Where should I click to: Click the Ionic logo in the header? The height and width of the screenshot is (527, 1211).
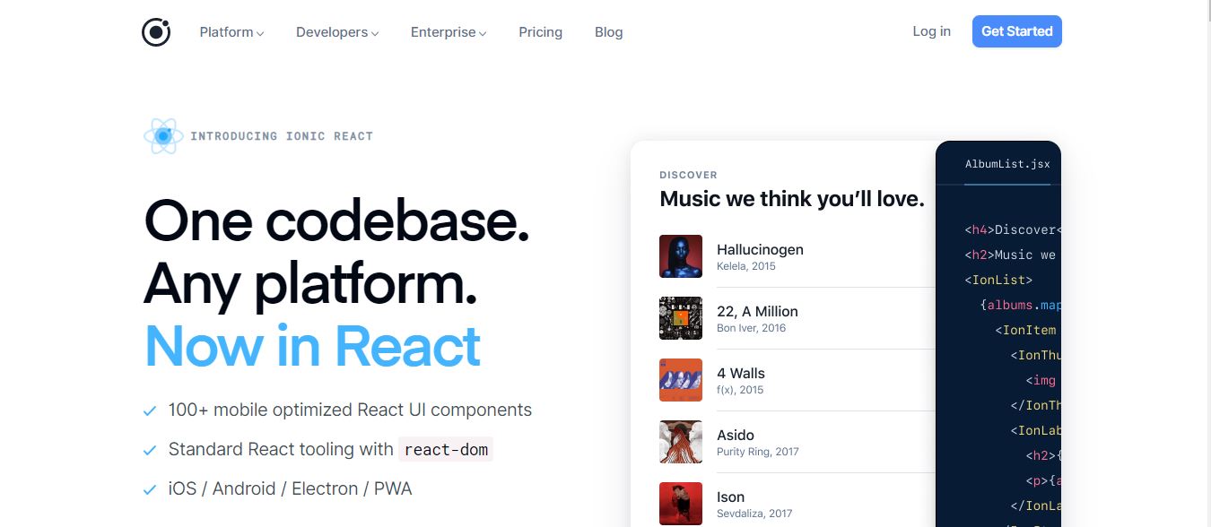click(156, 32)
